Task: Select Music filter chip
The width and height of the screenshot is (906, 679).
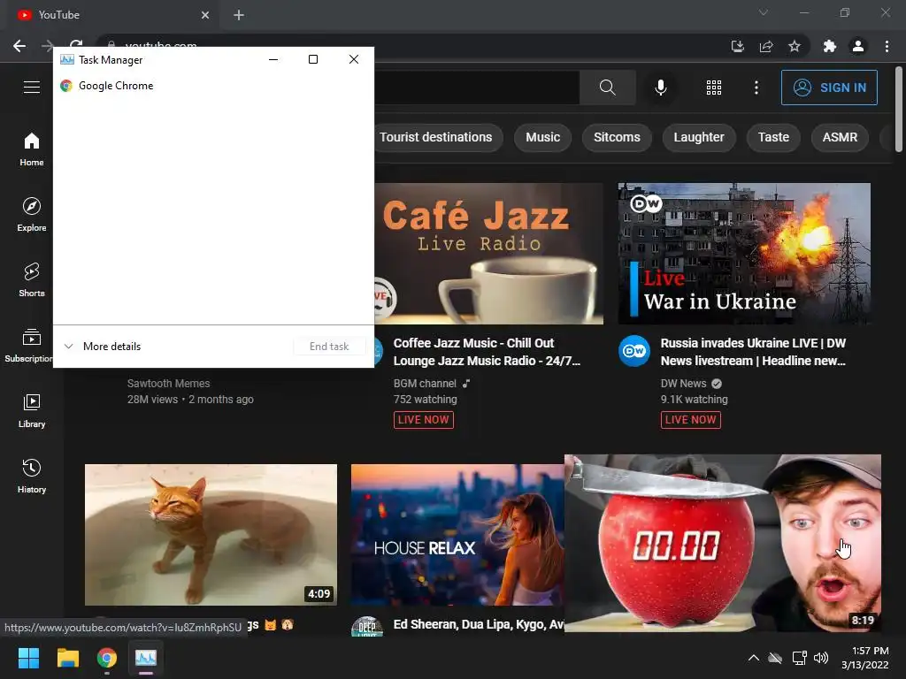Action: coord(542,137)
